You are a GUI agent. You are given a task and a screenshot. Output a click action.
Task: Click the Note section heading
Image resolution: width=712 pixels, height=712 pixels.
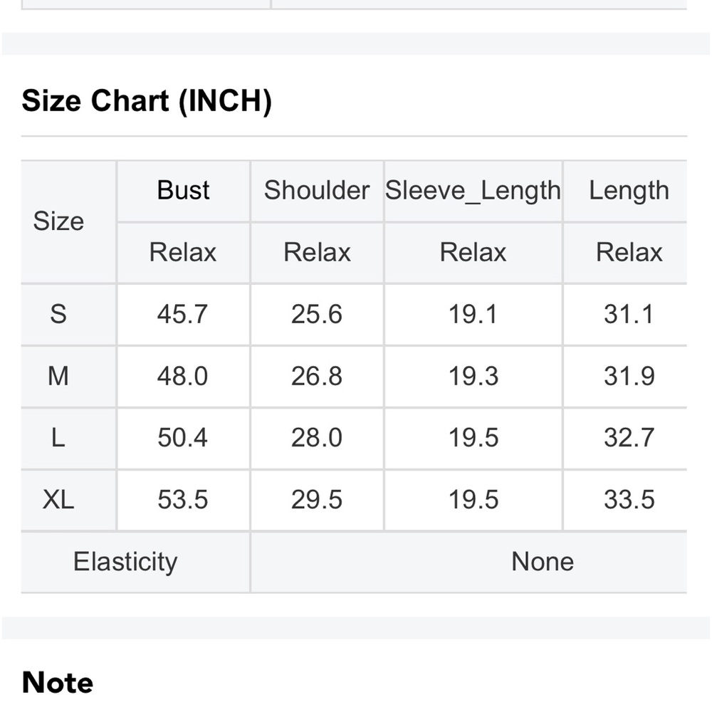coord(57,683)
